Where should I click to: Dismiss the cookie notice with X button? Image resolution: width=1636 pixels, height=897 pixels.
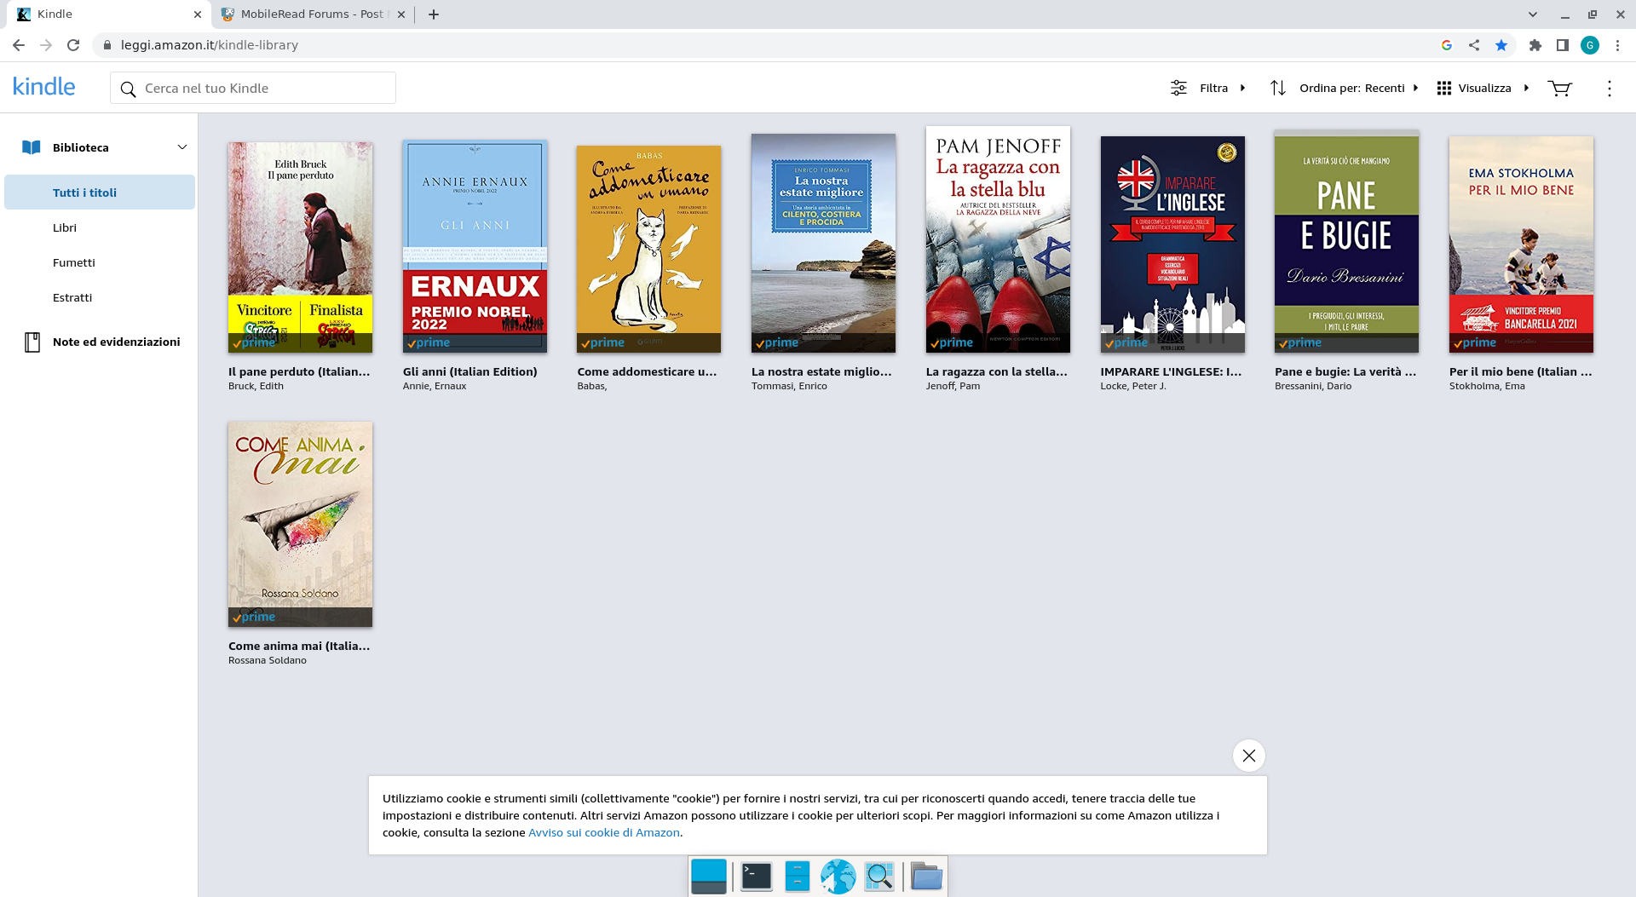1249,756
